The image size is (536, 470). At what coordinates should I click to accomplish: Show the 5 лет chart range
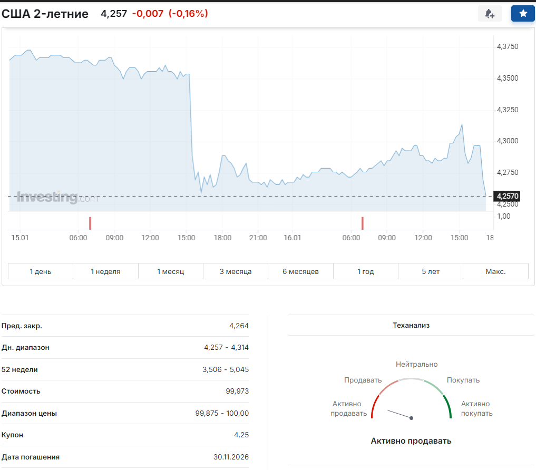[431, 271]
